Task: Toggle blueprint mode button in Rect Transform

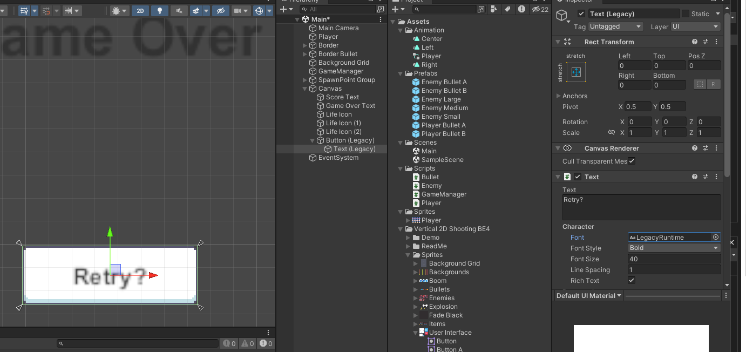Action: (x=700, y=85)
